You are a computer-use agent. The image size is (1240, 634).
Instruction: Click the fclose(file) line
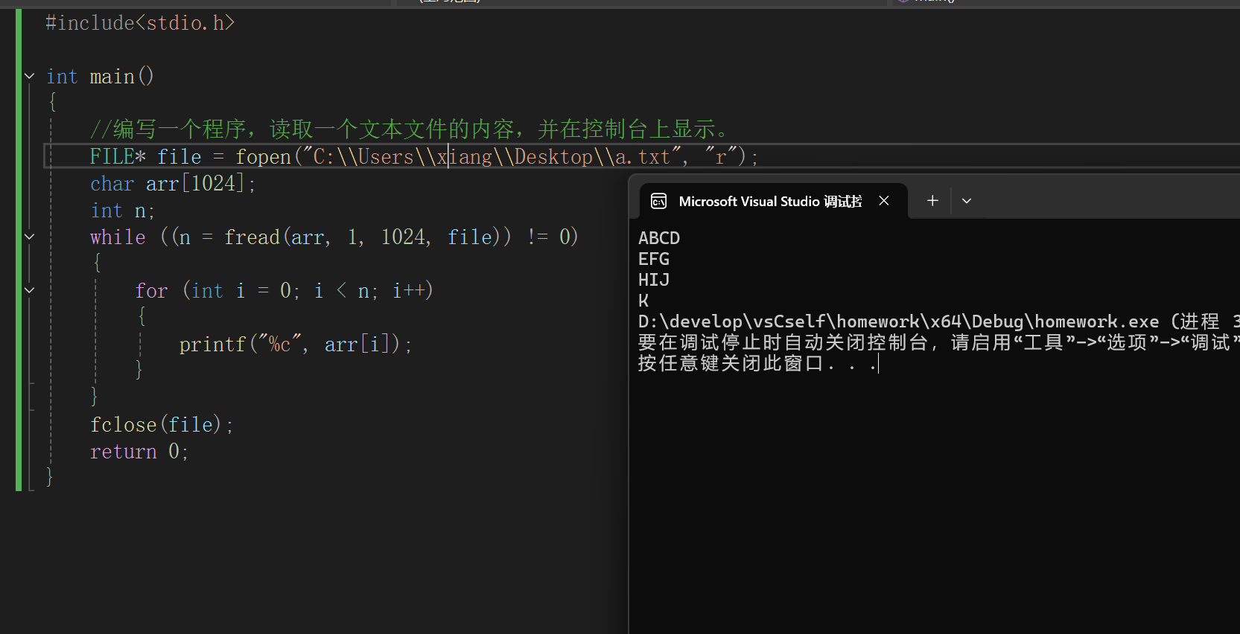pyautogui.click(x=162, y=425)
